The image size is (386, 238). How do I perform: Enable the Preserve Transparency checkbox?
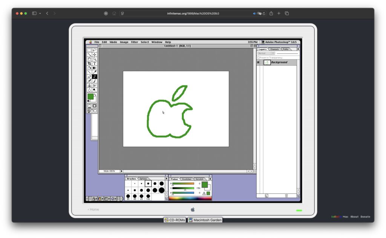pos(258,57)
